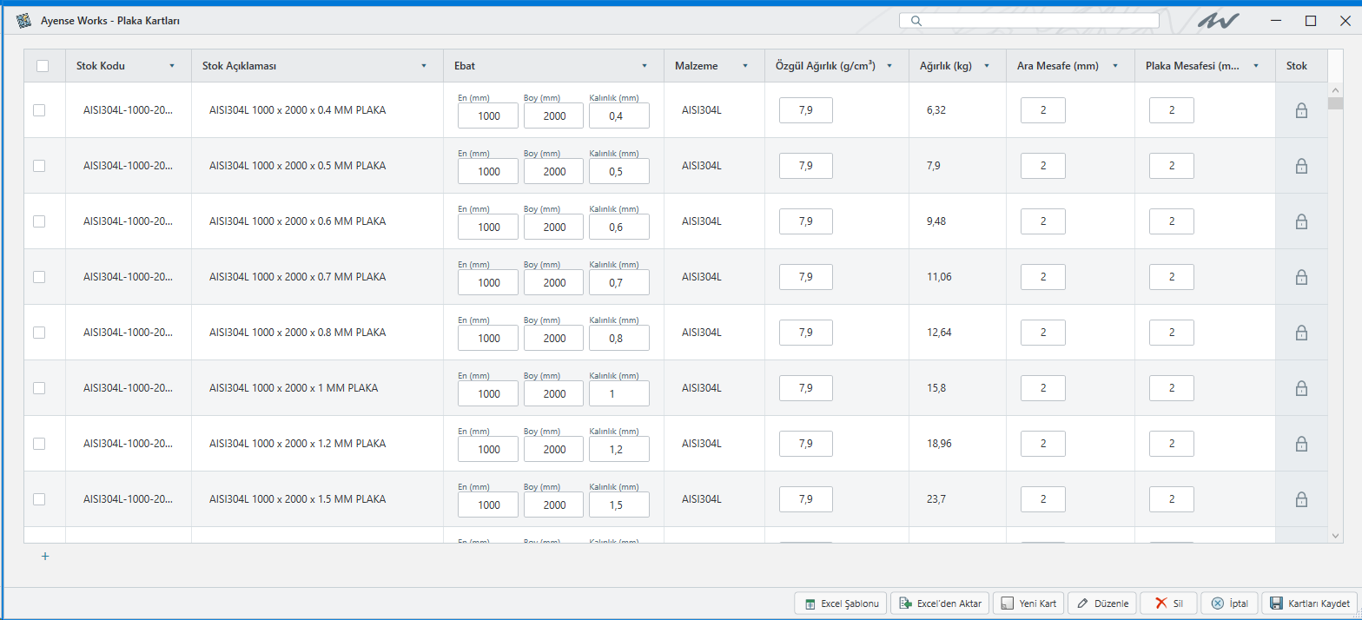Click the Kalınlık field showing 1,2
The width and height of the screenshot is (1362, 620).
[619, 450]
